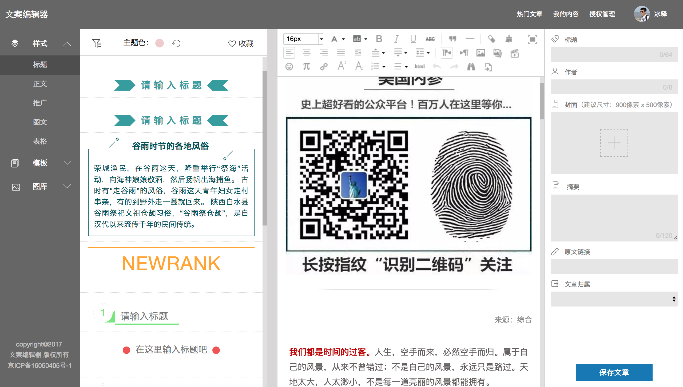
Task: Click the pink theme color swatch
Action: tap(160, 43)
